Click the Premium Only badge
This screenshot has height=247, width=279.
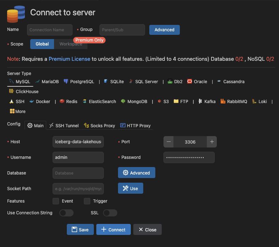click(x=89, y=40)
